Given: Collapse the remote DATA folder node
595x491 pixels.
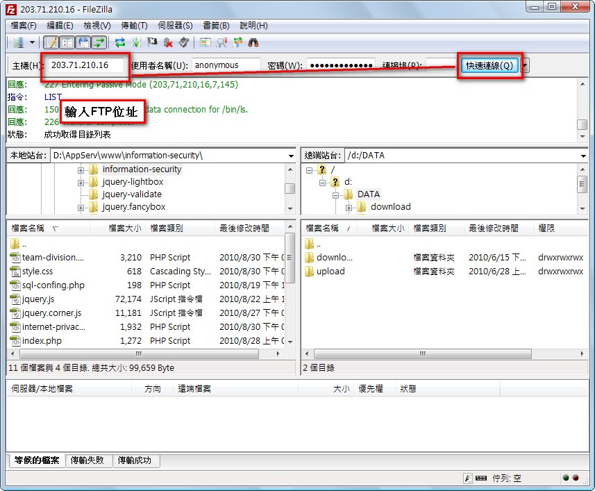Looking at the screenshot, I should pyautogui.click(x=335, y=195).
